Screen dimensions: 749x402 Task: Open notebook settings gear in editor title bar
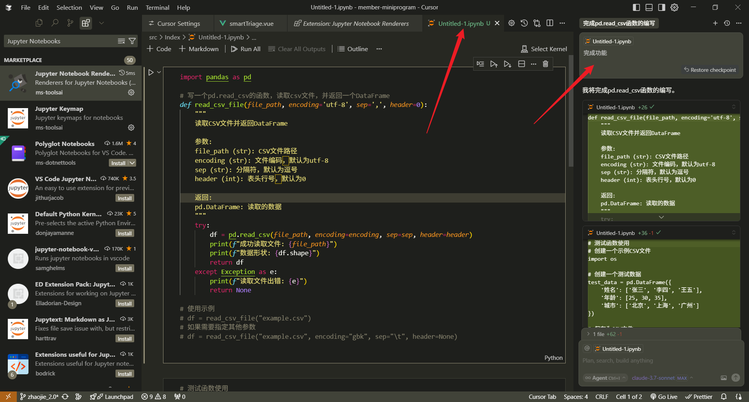click(511, 23)
